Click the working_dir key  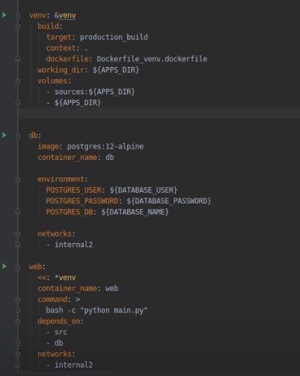(x=60, y=70)
